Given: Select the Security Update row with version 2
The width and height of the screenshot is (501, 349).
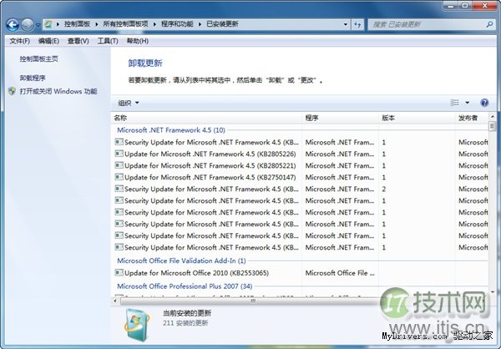Looking at the screenshot, I should (x=301, y=189).
